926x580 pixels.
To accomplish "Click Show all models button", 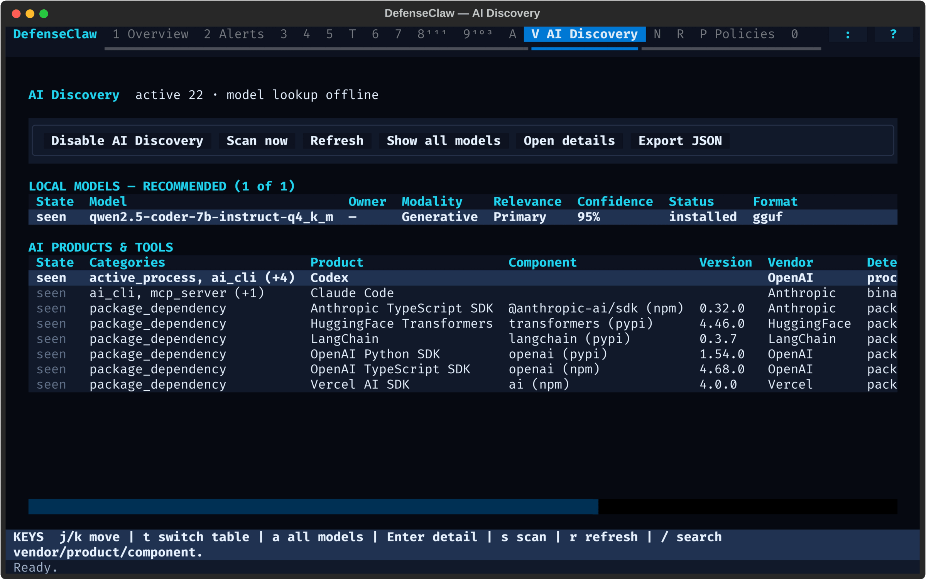I will [444, 141].
